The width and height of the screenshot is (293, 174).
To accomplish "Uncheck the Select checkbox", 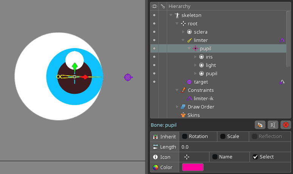I will click(255, 157).
